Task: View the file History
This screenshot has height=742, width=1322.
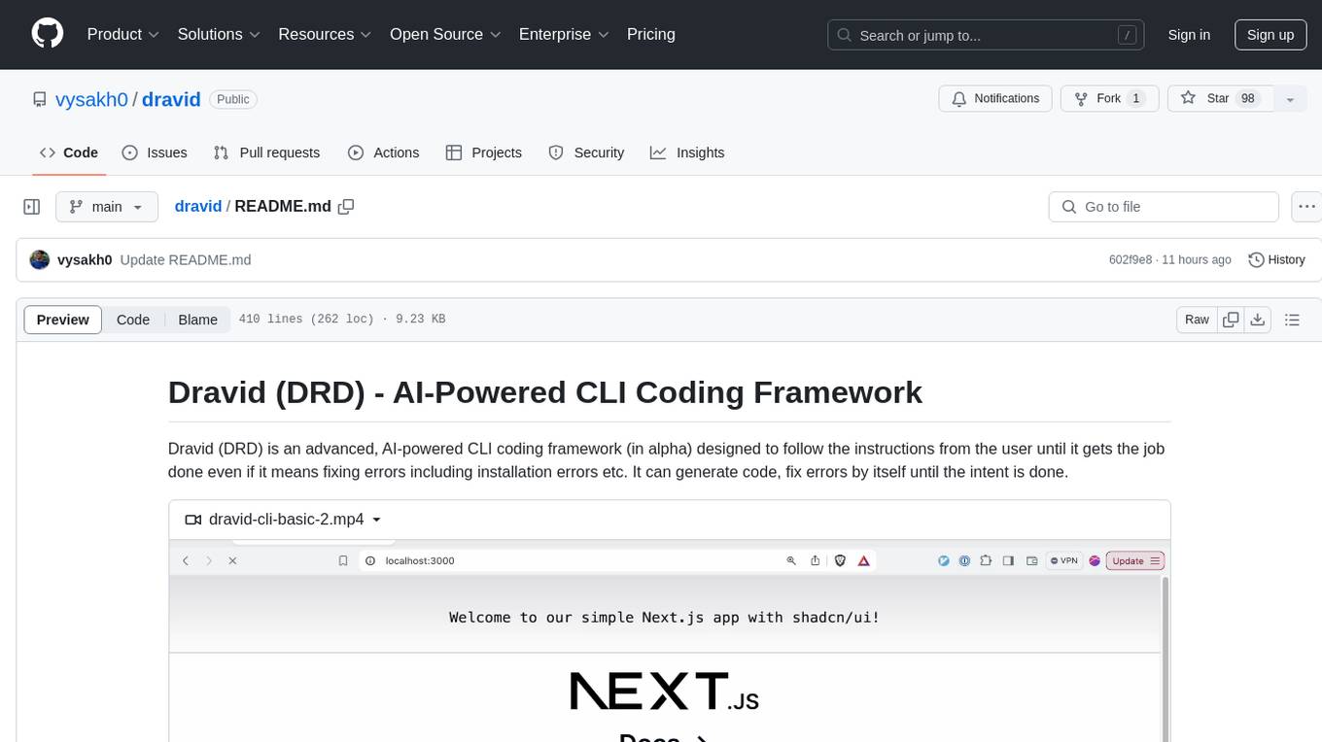Action: pyautogui.click(x=1276, y=260)
